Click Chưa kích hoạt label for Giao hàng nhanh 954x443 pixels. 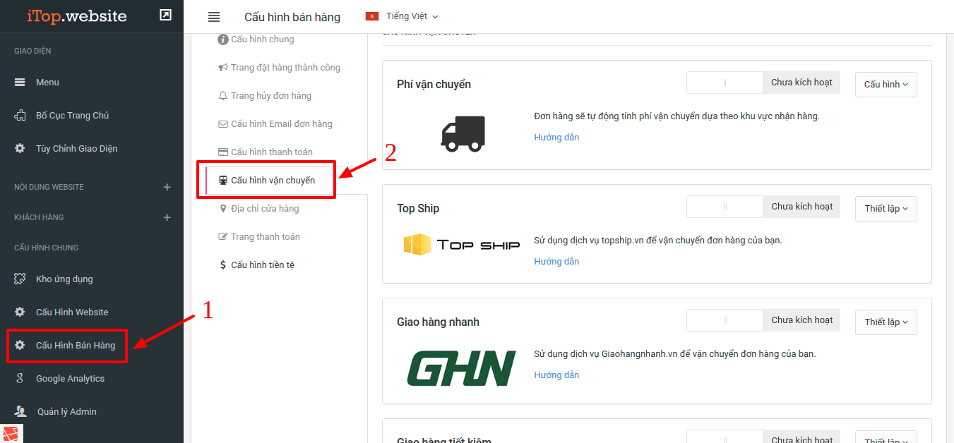(801, 320)
